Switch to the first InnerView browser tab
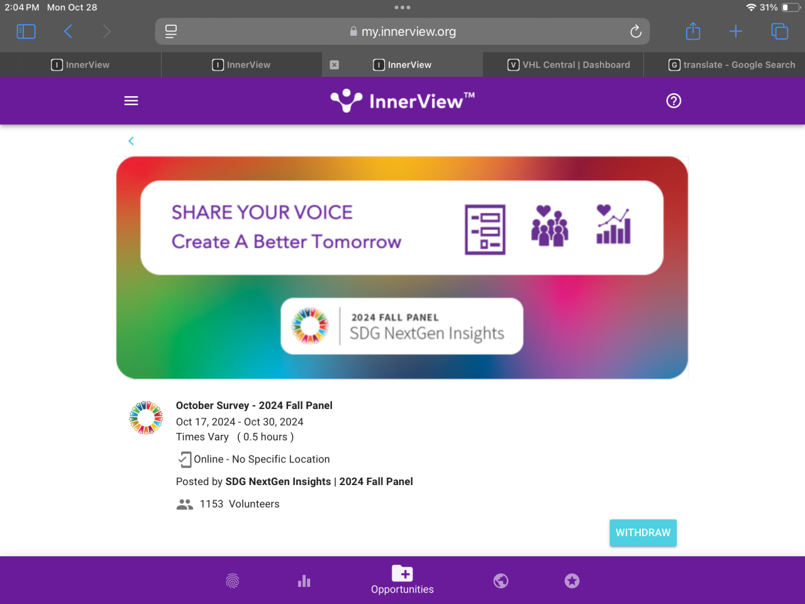Image resolution: width=805 pixels, height=604 pixels. [x=80, y=65]
